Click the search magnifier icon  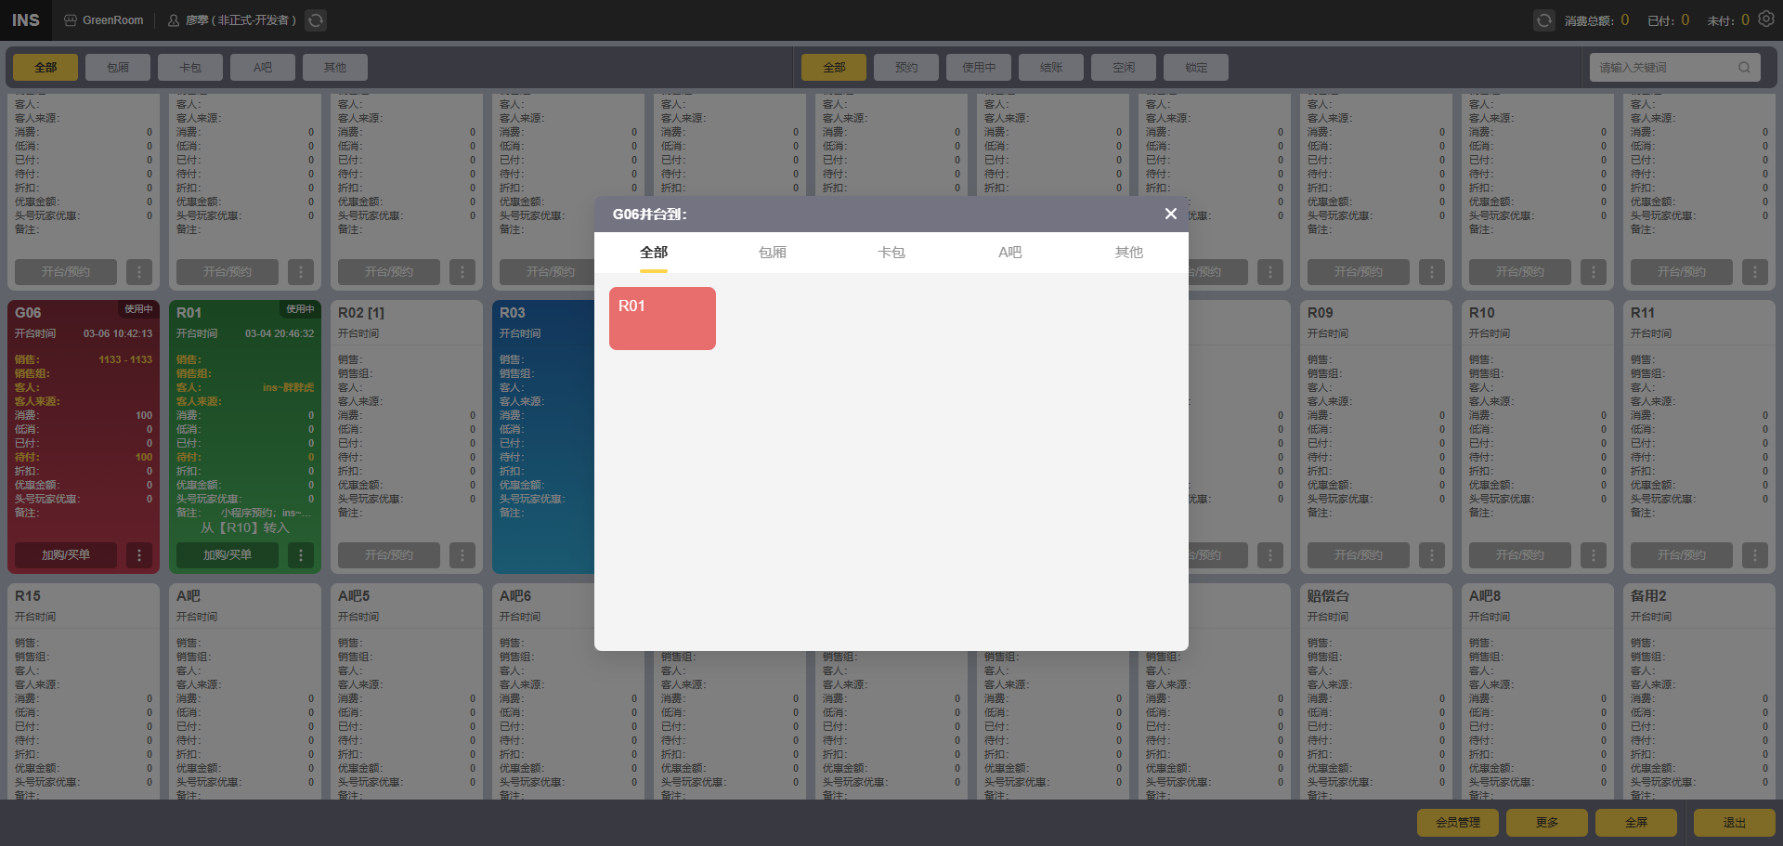tap(1744, 67)
